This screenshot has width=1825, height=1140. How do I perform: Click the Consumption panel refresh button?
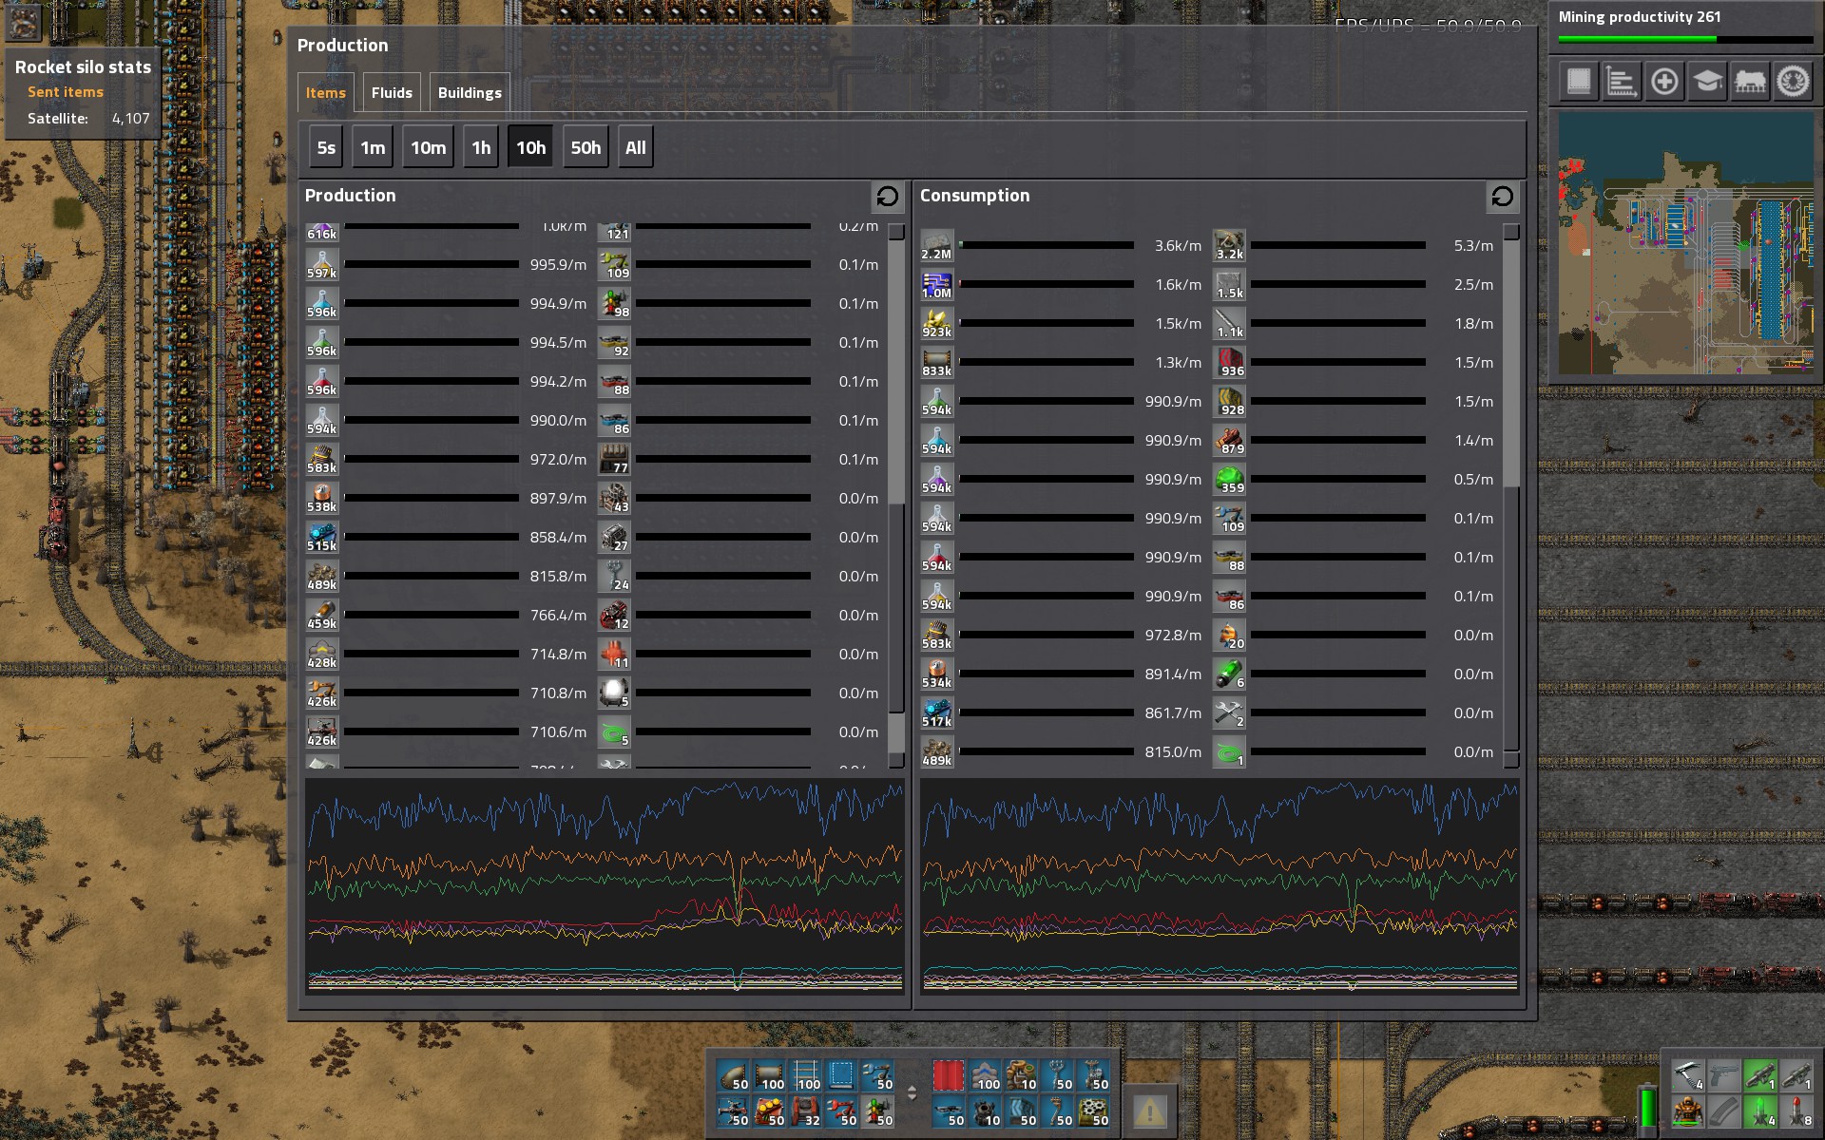(1502, 197)
